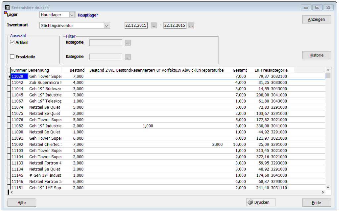
Task: Click browse button for first Kategorie filter
Action: pyautogui.click(x=128, y=43)
